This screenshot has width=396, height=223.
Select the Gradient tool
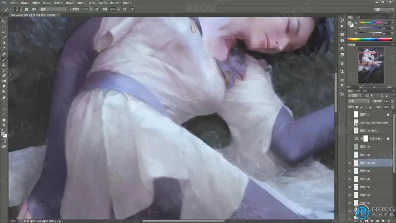(4, 81)
